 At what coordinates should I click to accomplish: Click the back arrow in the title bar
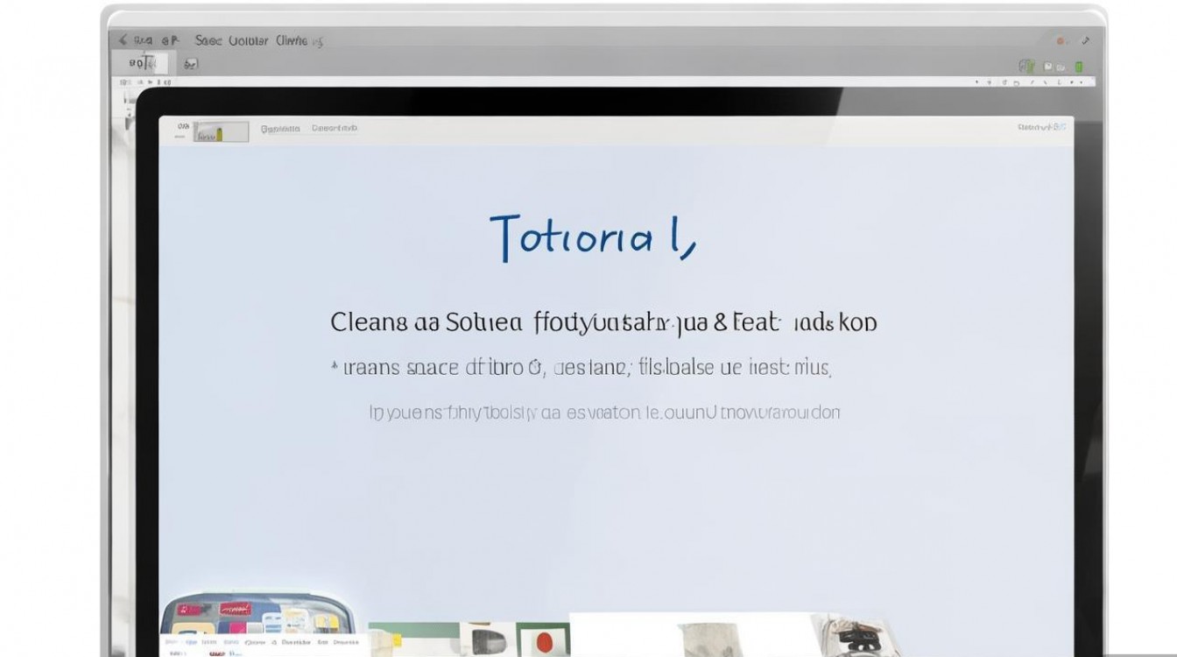coord(123,40)
